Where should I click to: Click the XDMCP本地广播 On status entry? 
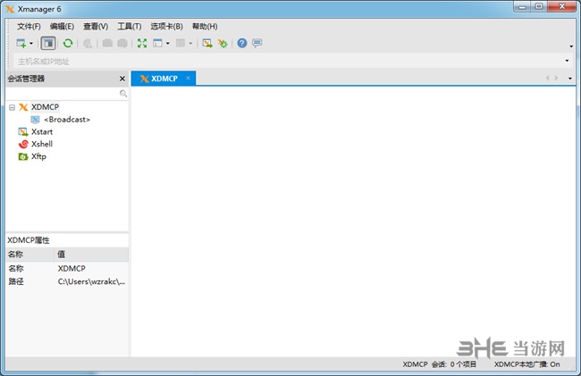pos(526,364)
